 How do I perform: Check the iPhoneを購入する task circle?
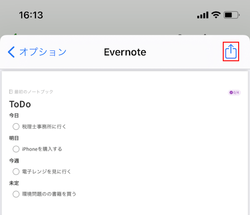click(16, 149)
